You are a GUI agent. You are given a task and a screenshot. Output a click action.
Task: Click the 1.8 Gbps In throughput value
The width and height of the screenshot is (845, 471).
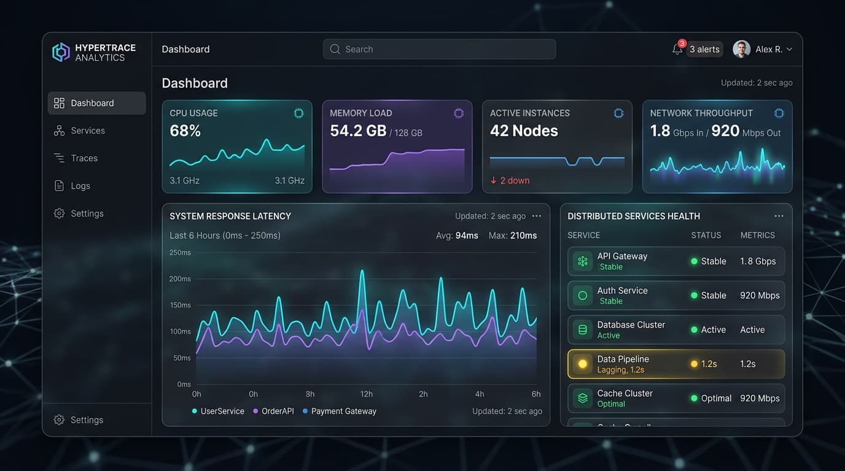(677, 131)
